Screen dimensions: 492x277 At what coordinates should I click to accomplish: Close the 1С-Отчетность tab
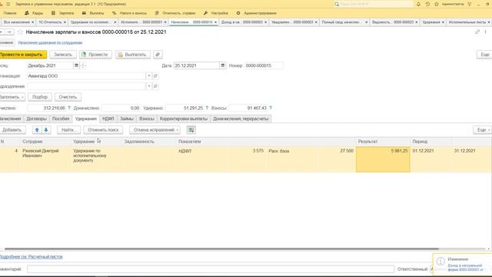tap(65, 22)
